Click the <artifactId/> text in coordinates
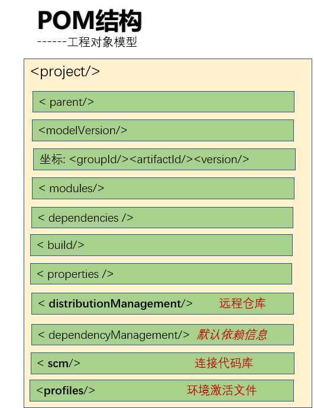The width and height of the screenshot is (314, 408). (161, 160)
